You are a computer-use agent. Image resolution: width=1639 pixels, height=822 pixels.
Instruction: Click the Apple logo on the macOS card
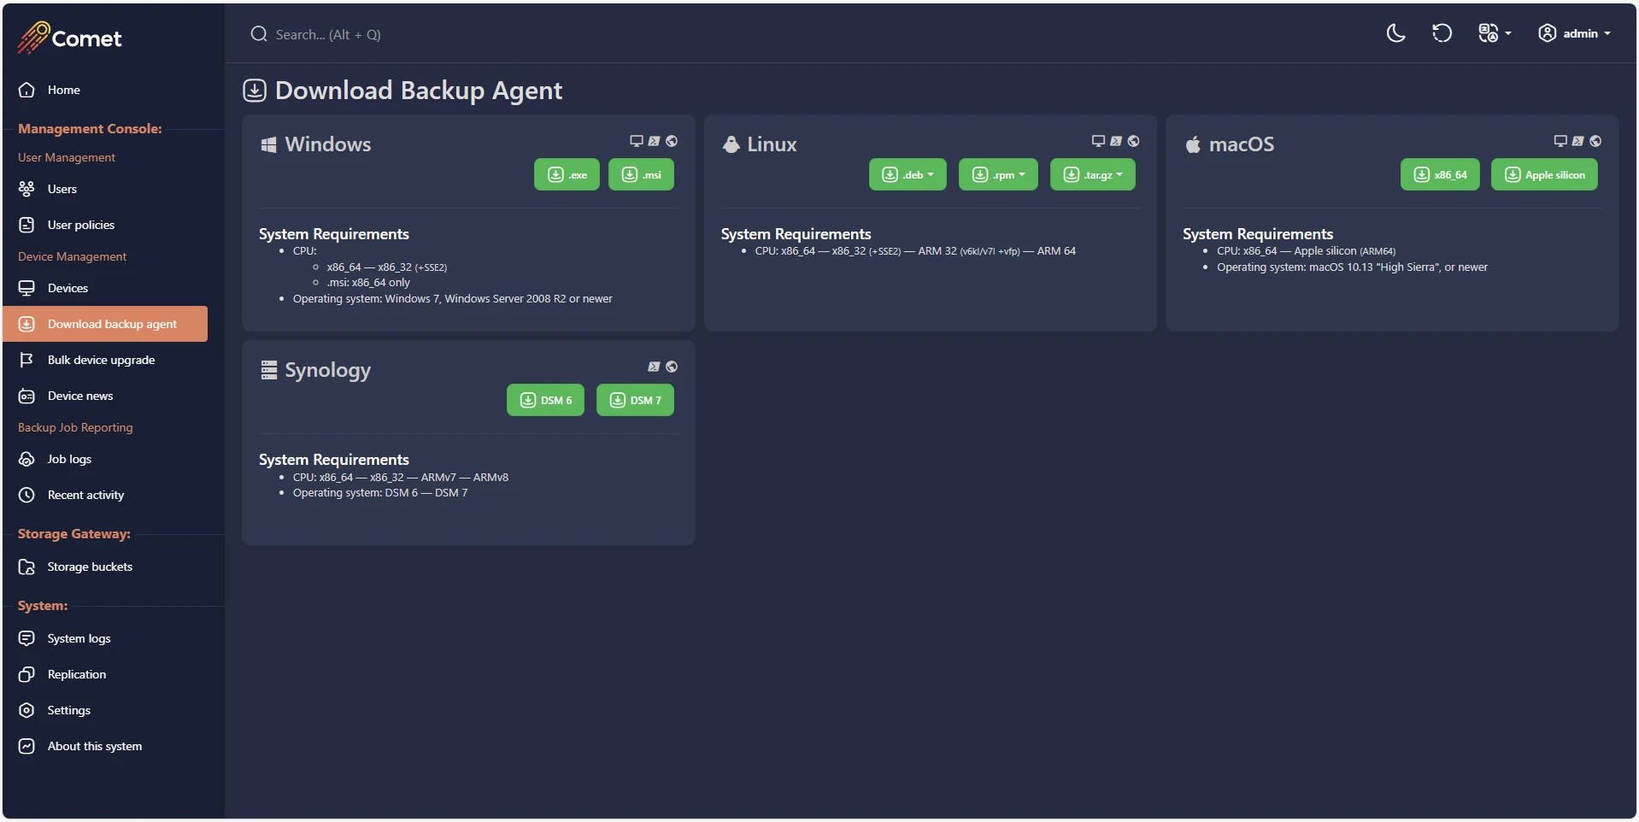[x=1193, y=144]
